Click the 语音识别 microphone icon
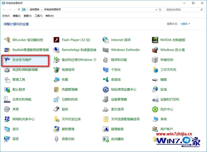 pyautogui.click(x=56, y=139)
